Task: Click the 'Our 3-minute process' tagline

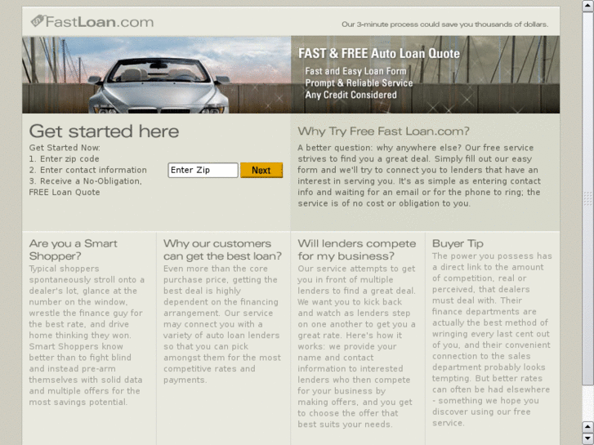Action: pyautogui.click(x=444, y=24)
